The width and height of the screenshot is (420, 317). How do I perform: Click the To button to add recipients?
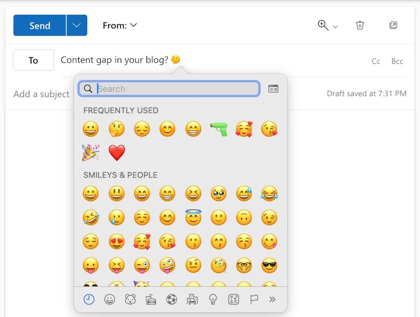[x=33, y=60]
